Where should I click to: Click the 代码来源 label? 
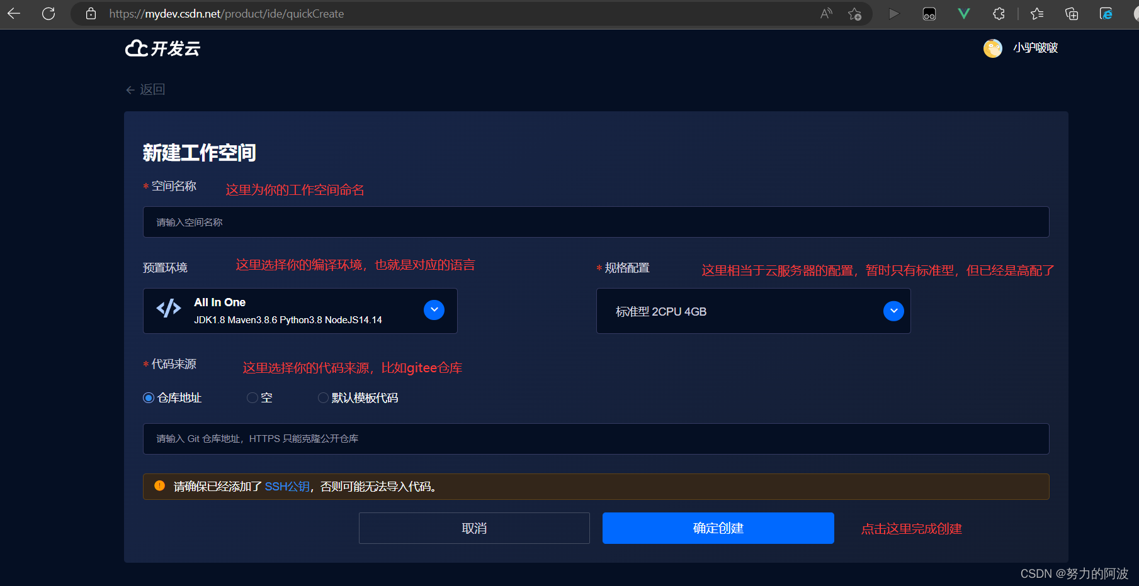(174, 364)
